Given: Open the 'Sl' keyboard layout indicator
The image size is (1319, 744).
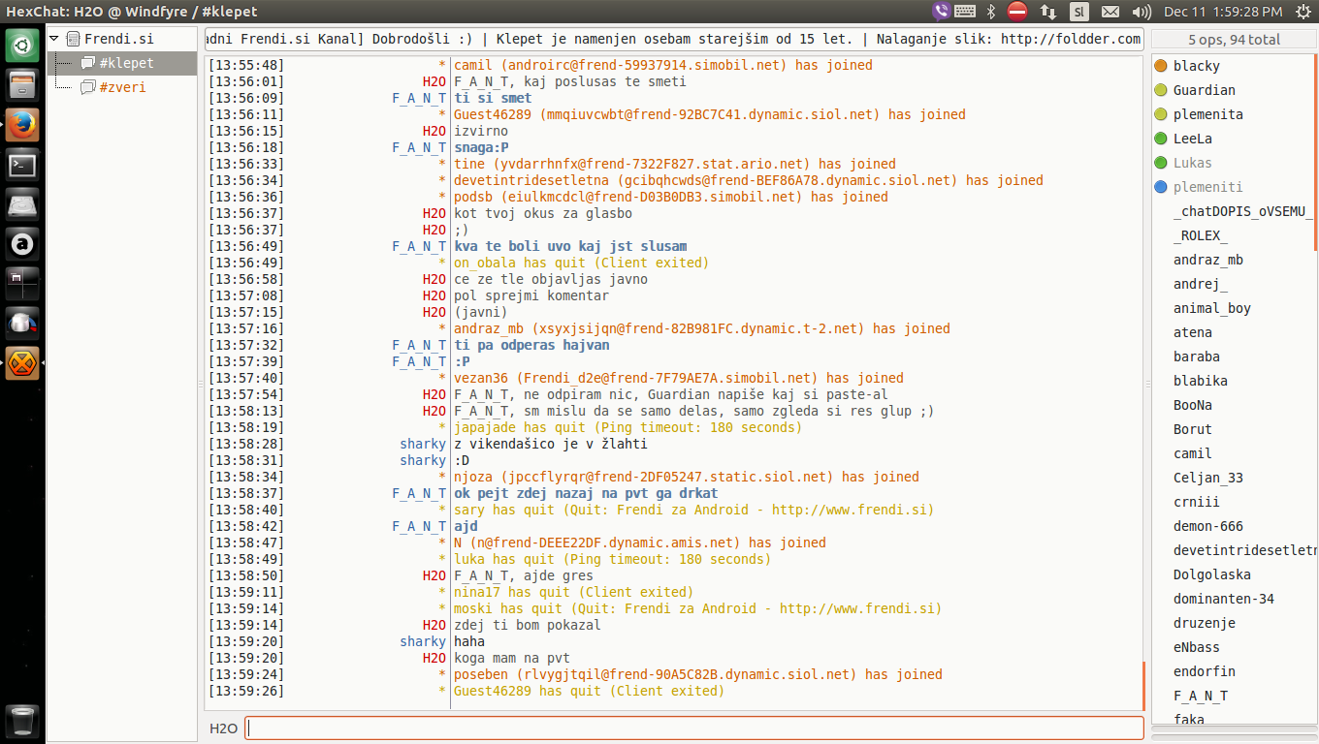Looking at the screenshot, I should click(1079, 12).
